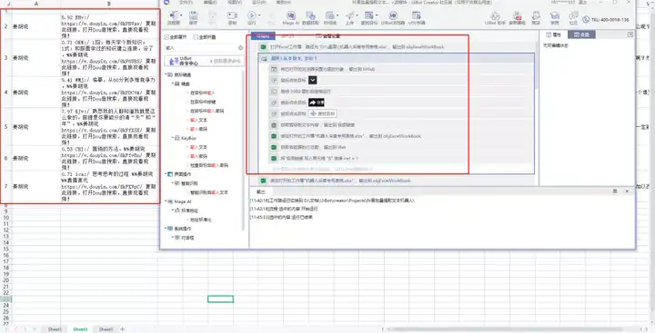Open the UiBot 助手 assistant icon
655x333 pixels.
495,18
